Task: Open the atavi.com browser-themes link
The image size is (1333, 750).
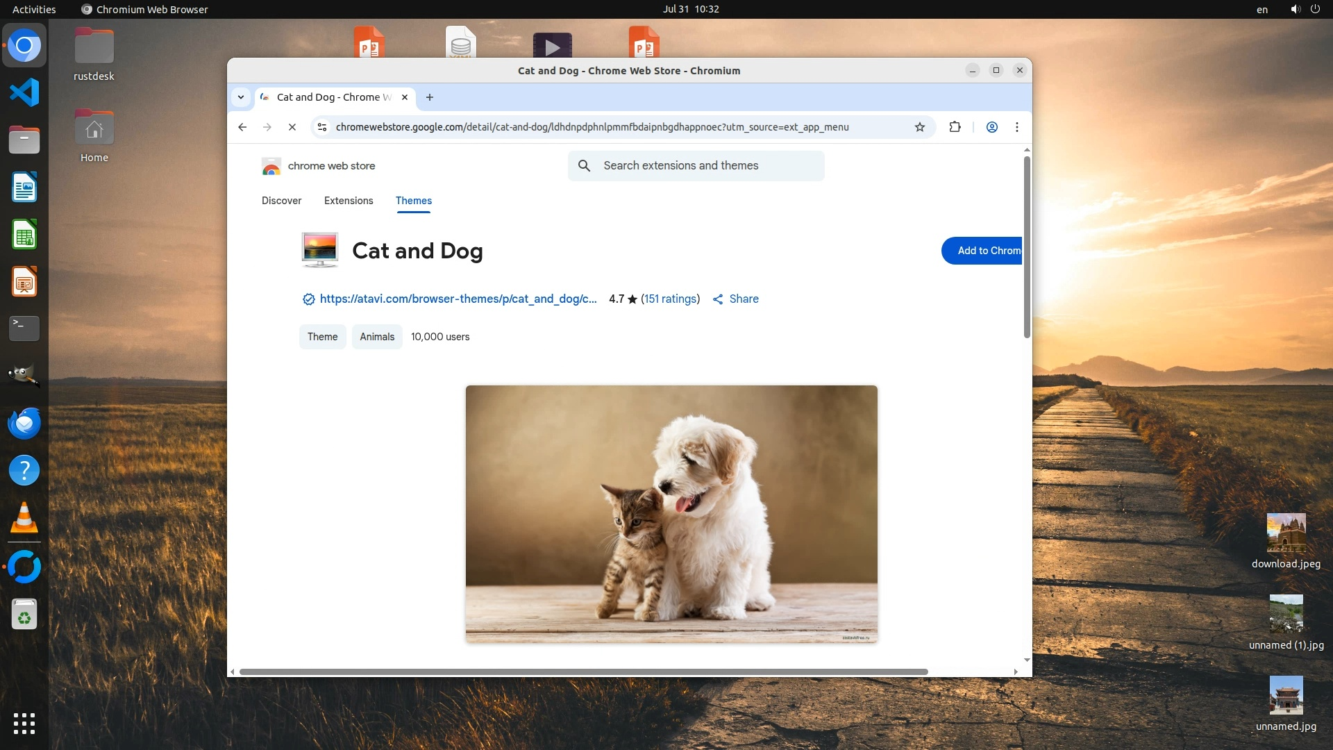Action: tap(458, 299)
